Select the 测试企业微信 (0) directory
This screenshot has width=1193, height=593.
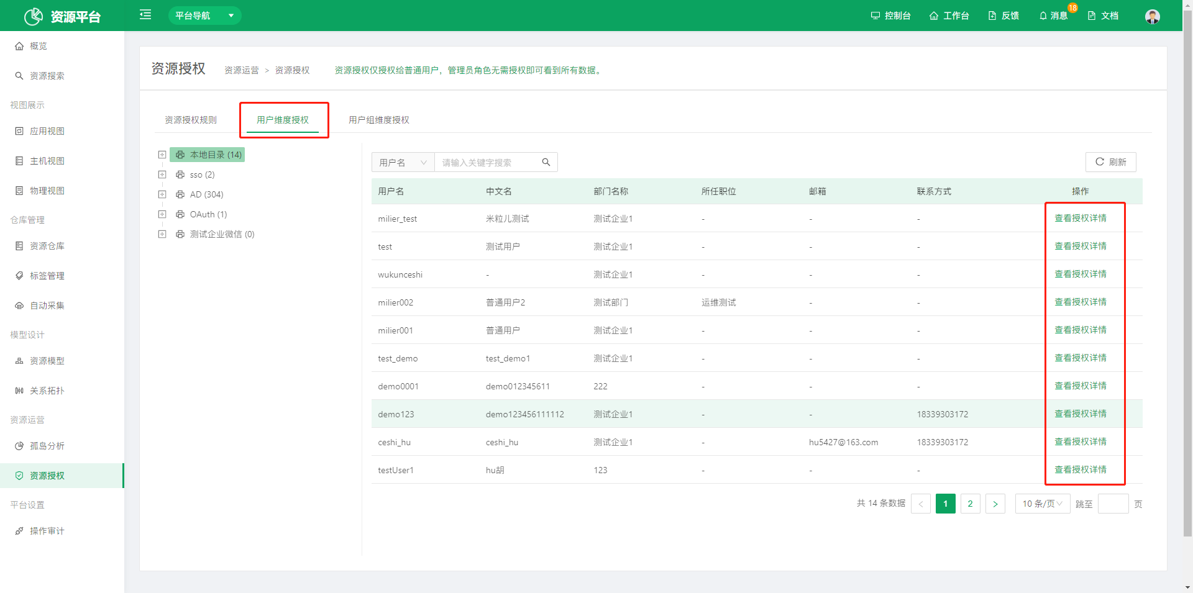click(215, 234)
